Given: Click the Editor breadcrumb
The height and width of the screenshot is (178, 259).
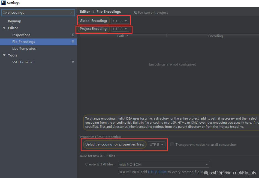Looking at the screenshot, I should point(85,11).
